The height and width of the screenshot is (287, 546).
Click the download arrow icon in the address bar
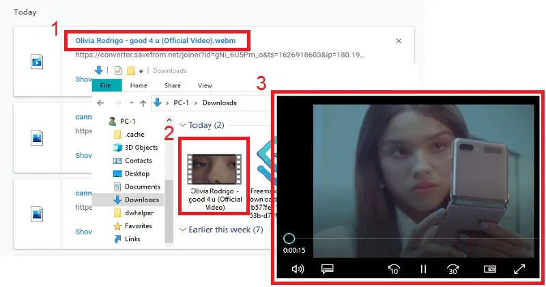coord(158,102)
